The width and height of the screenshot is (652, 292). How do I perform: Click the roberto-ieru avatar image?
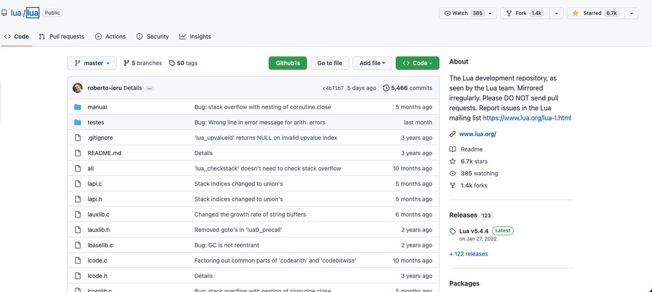click(78, 88)
